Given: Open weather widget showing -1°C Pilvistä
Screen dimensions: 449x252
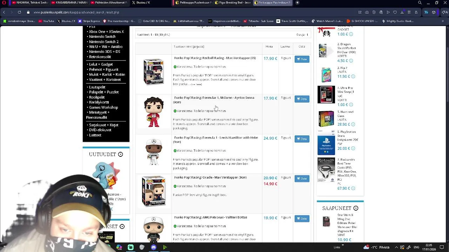Looking at the screenshot, I should point(377,247).
